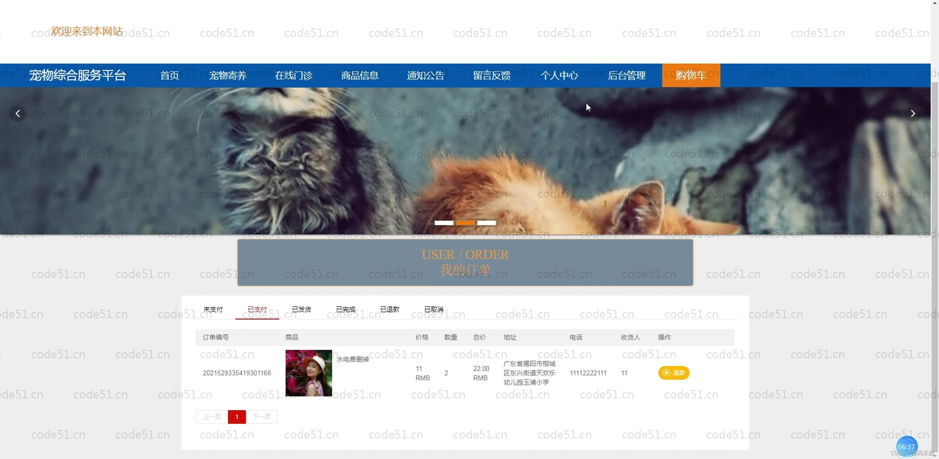Open 后台管理 admin backend link
939x459 pixels.
pyautogui.click(x=626, y=75)
